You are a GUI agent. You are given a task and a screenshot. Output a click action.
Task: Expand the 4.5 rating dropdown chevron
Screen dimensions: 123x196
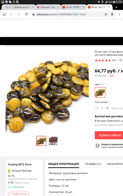(x=117, y=60)
